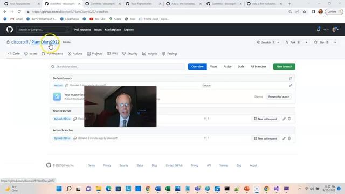Show All branches filter
Screen dimensions: 345x194
tap(259, 66)
